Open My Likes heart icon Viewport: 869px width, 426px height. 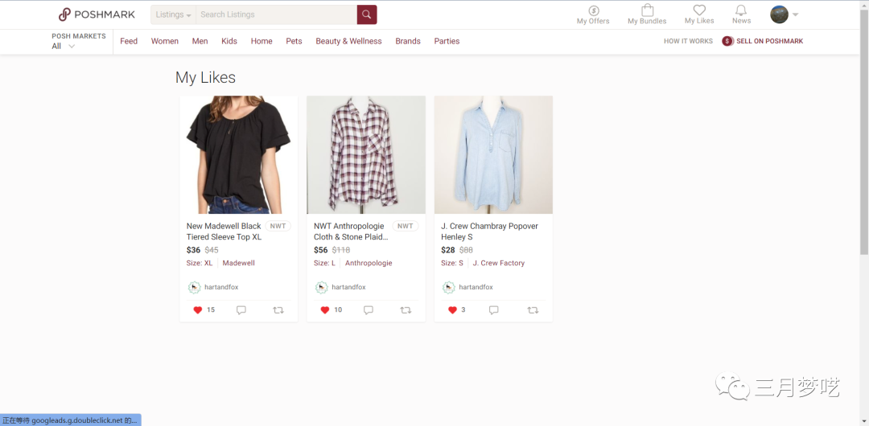click(x=699, y=10)
